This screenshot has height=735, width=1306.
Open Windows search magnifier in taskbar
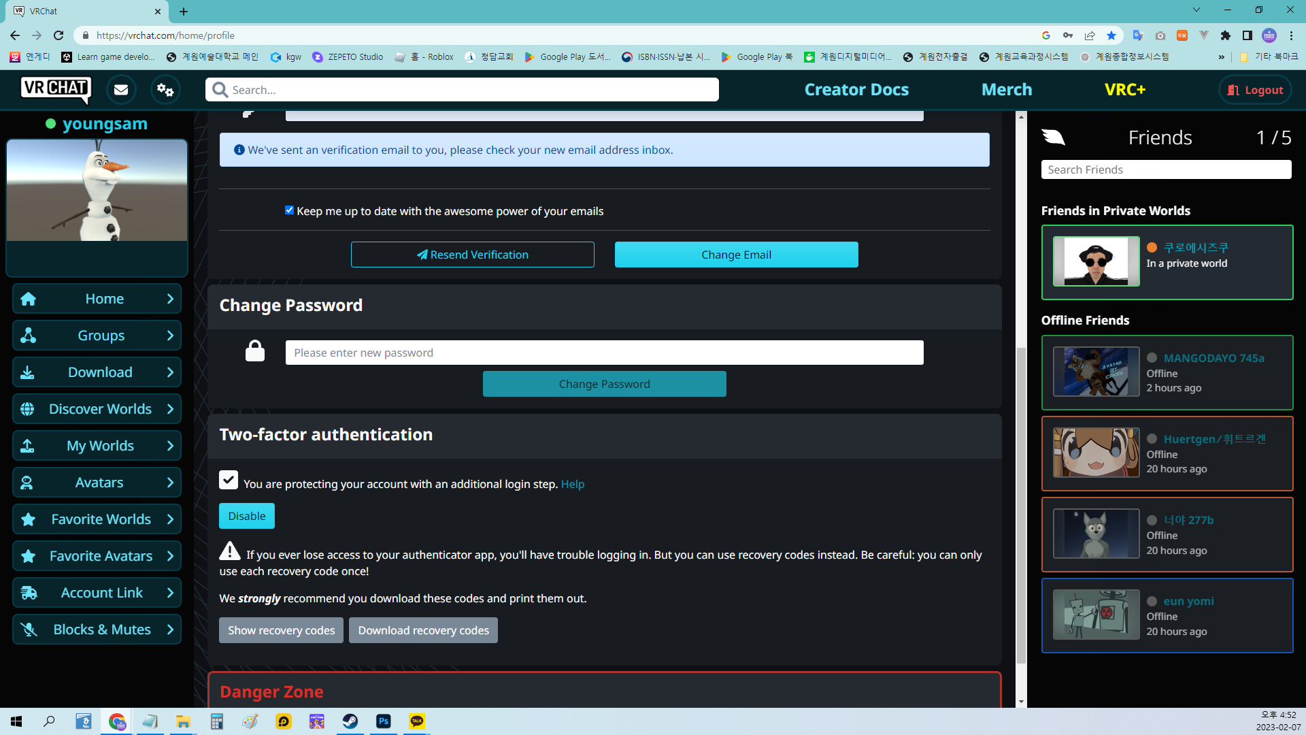49,721
